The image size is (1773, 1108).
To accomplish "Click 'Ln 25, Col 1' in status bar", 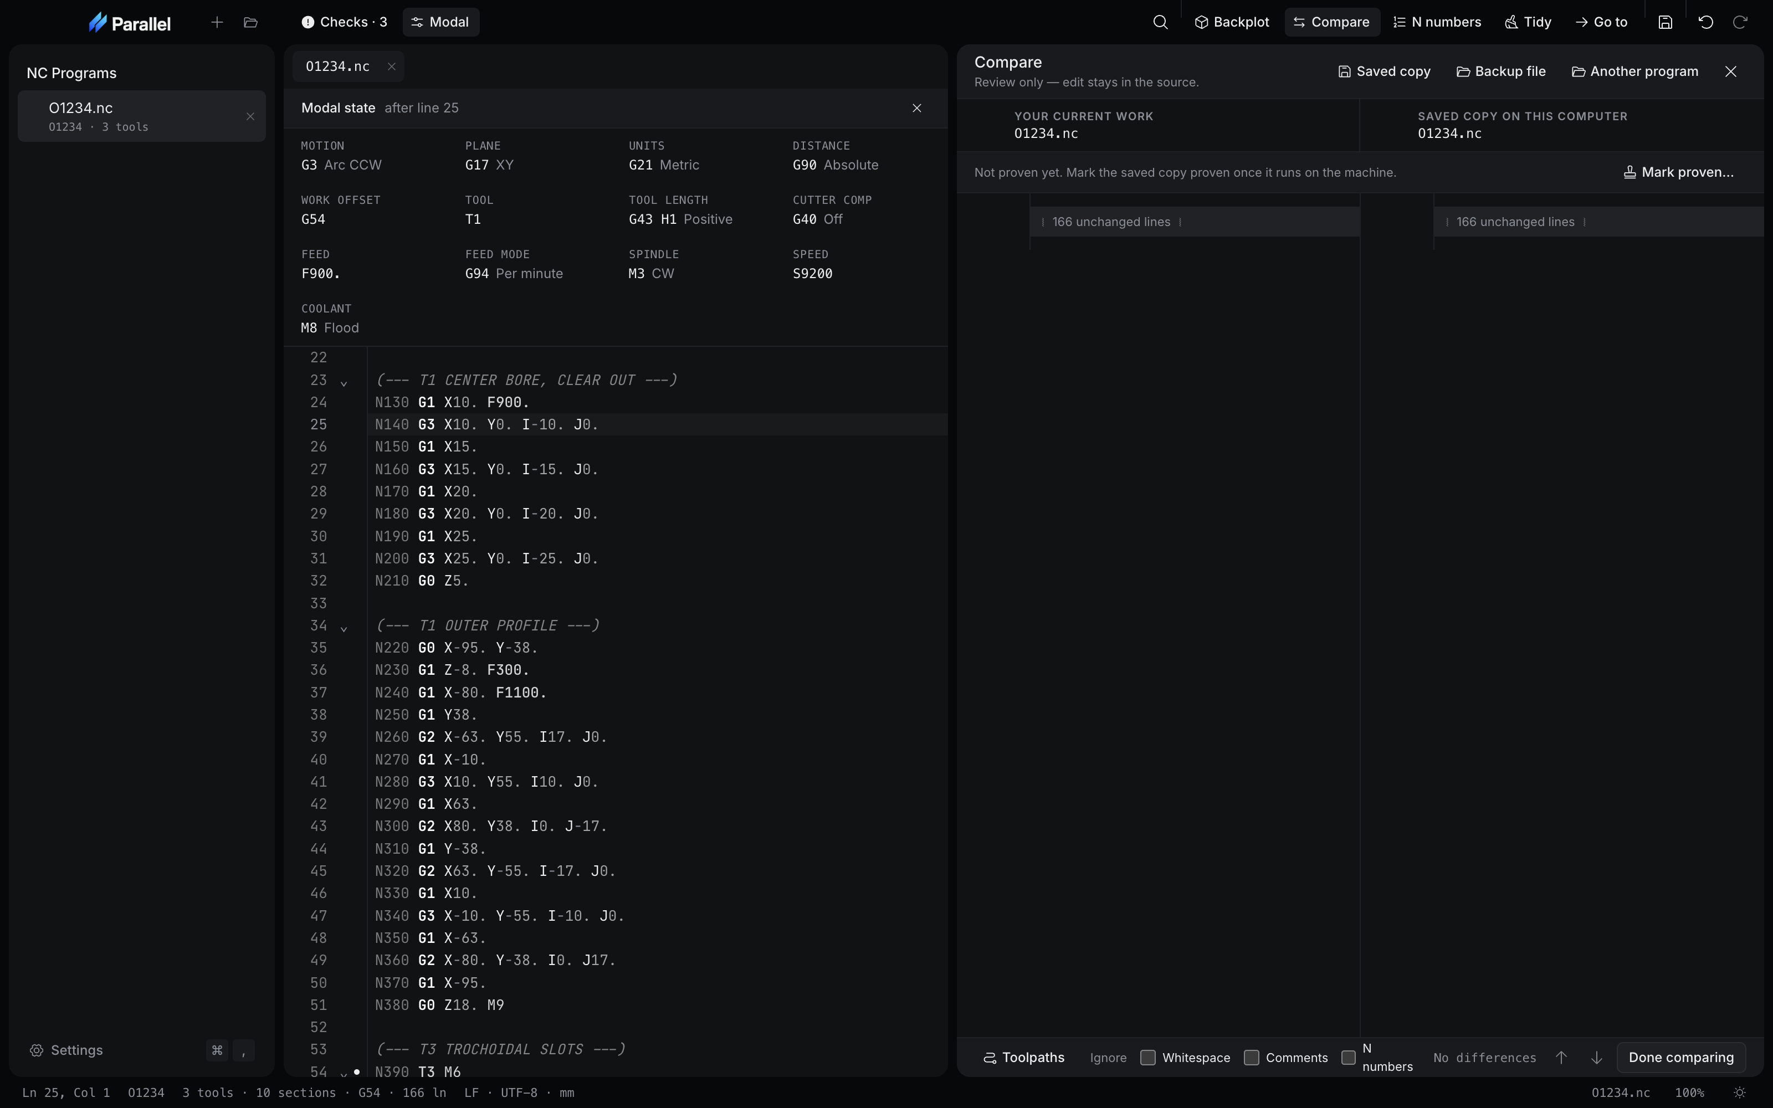I will click(x=66, y=1092).
